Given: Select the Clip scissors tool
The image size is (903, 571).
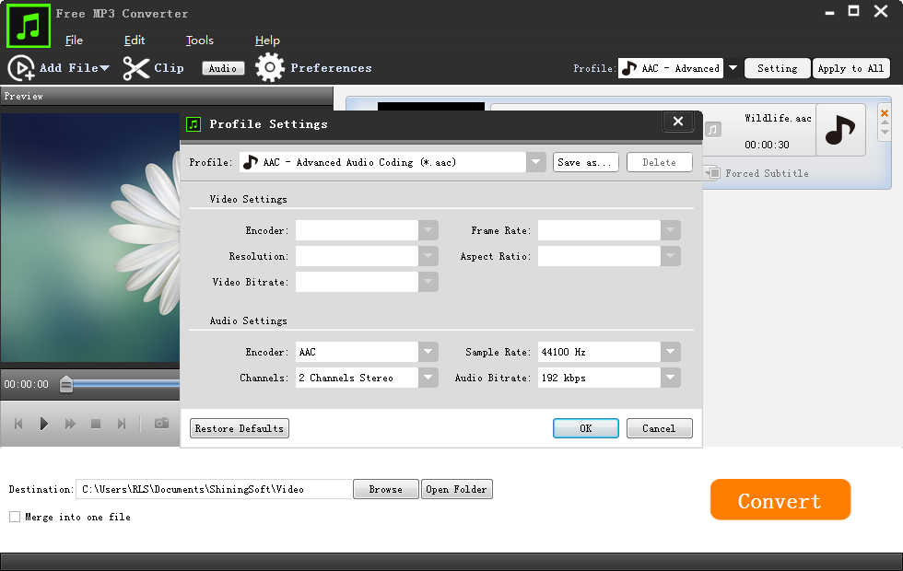Looking at the screenshot, I should click(135, 67).
